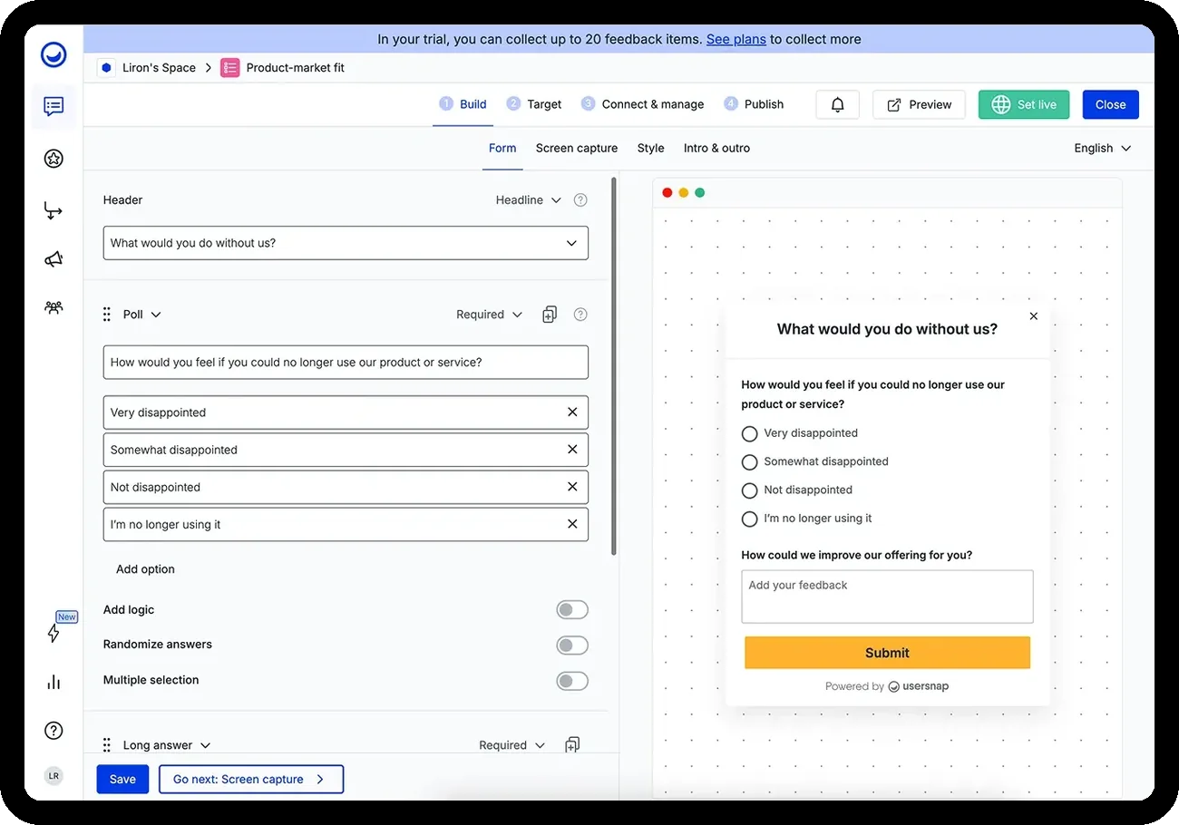Image resolution: width=1179 pixels, height=825 pixels.
Task: Enable Multiple selection toggle
Action: point(572,681)
